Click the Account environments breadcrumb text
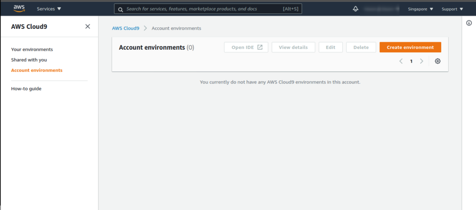476x210 pixels. click(x=176, y=28)
